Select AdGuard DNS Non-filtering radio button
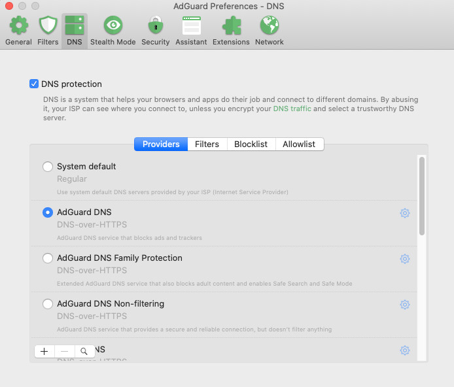This screenshot has height=387, width=454. point(48,304)
